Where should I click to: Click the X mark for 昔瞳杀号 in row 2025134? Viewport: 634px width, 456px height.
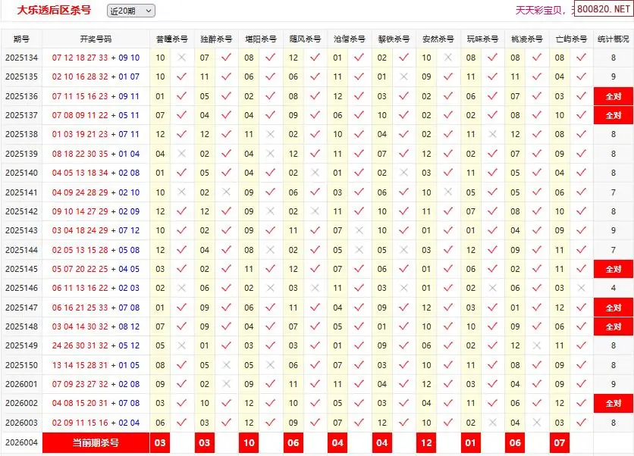pos(181,58)
